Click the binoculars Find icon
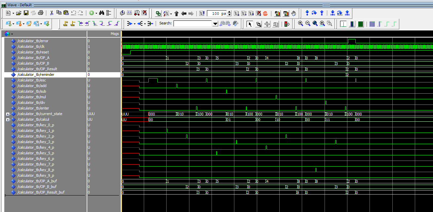This screenshot has width=433, height=212. click(x=101, y=13)
